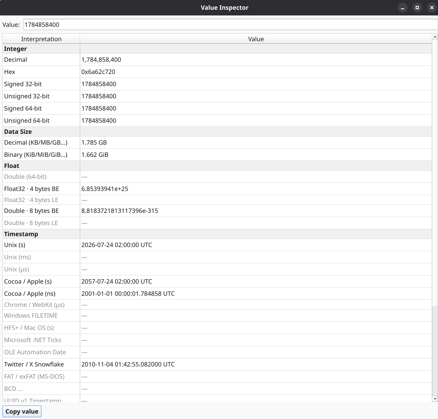Click the 1.662 GiB value
Image resolution: width=438 pixels, height=419 pixels.
point(95,155)
